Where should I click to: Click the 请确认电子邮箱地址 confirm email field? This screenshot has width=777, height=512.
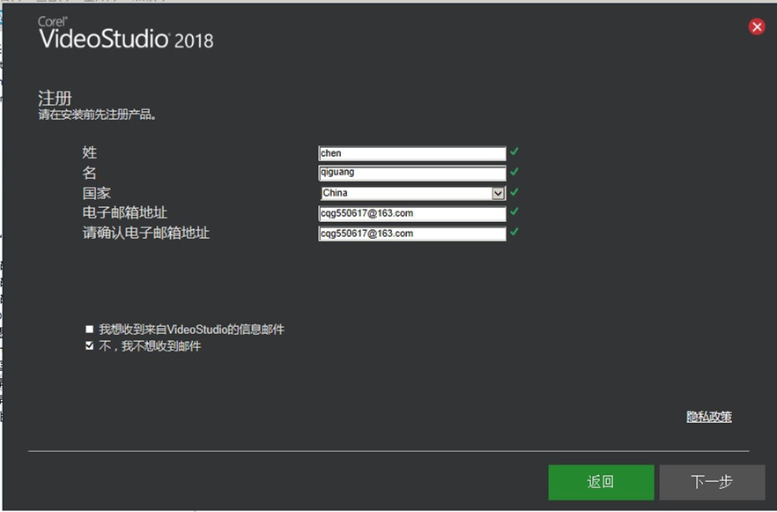pyautogui.click(x=412, y=234)
